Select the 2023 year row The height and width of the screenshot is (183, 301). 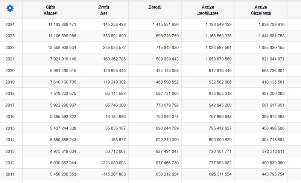pyautogui.click(x=10, y=36)
